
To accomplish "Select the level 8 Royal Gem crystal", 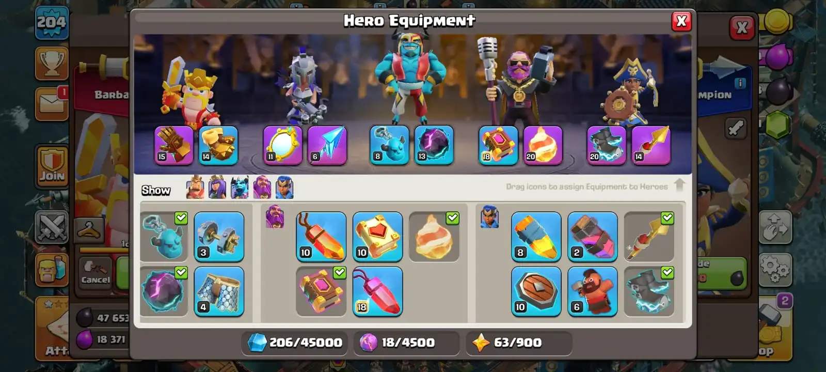I will [x=536, y=237].
